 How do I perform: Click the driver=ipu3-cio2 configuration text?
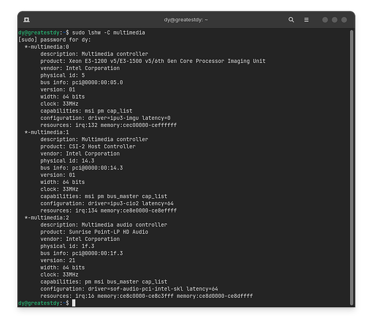(x=113, y=203)
